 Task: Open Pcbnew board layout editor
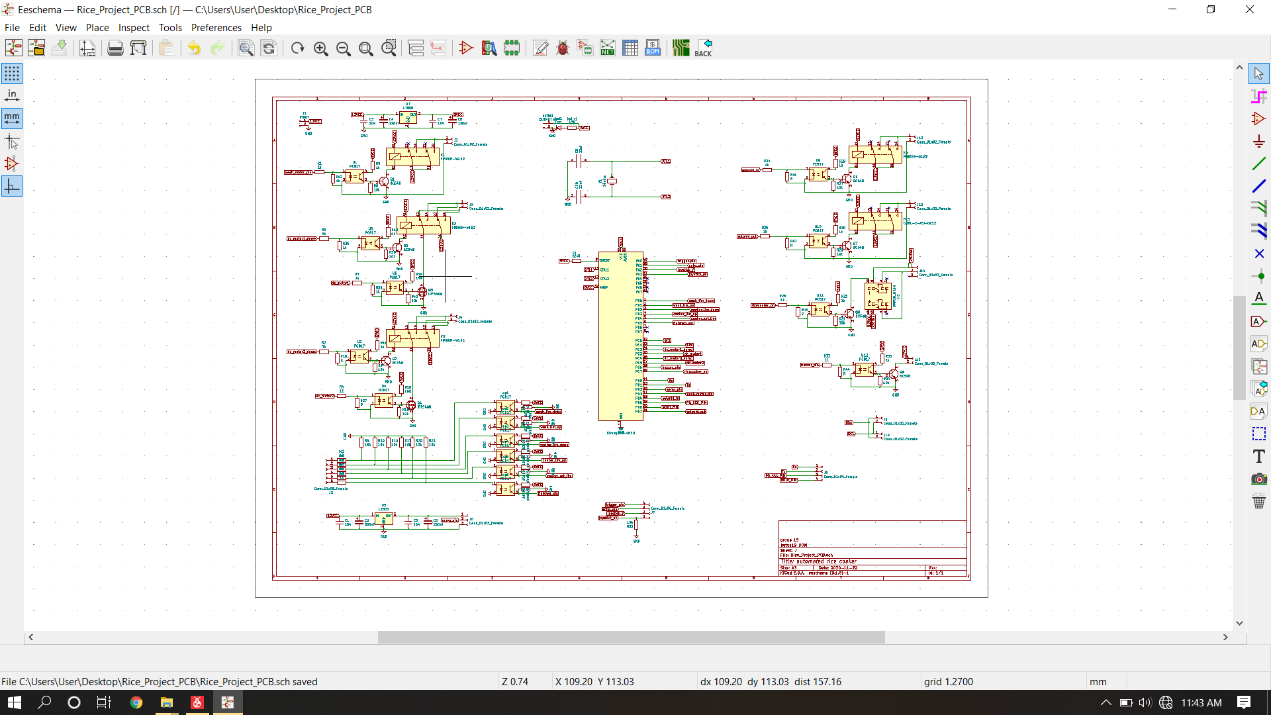(681, 48)
